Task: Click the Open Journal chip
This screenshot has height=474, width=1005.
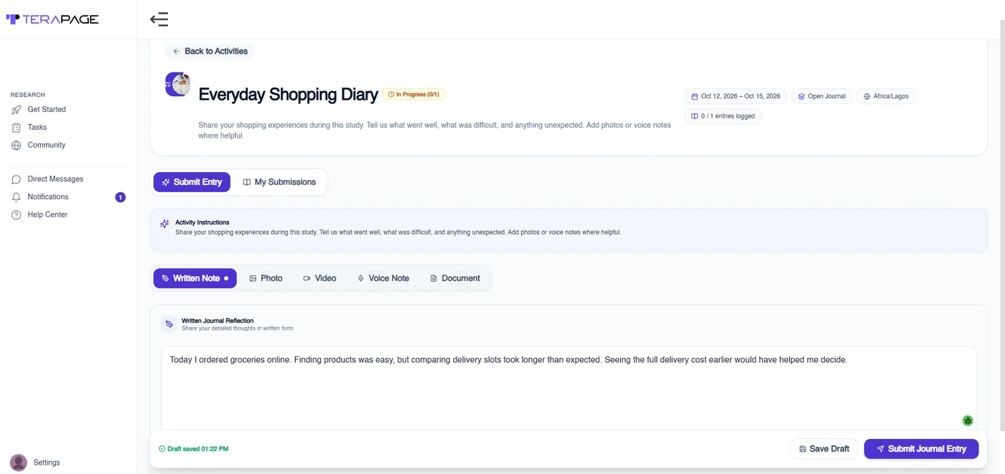Action: (x=822, y=96)
